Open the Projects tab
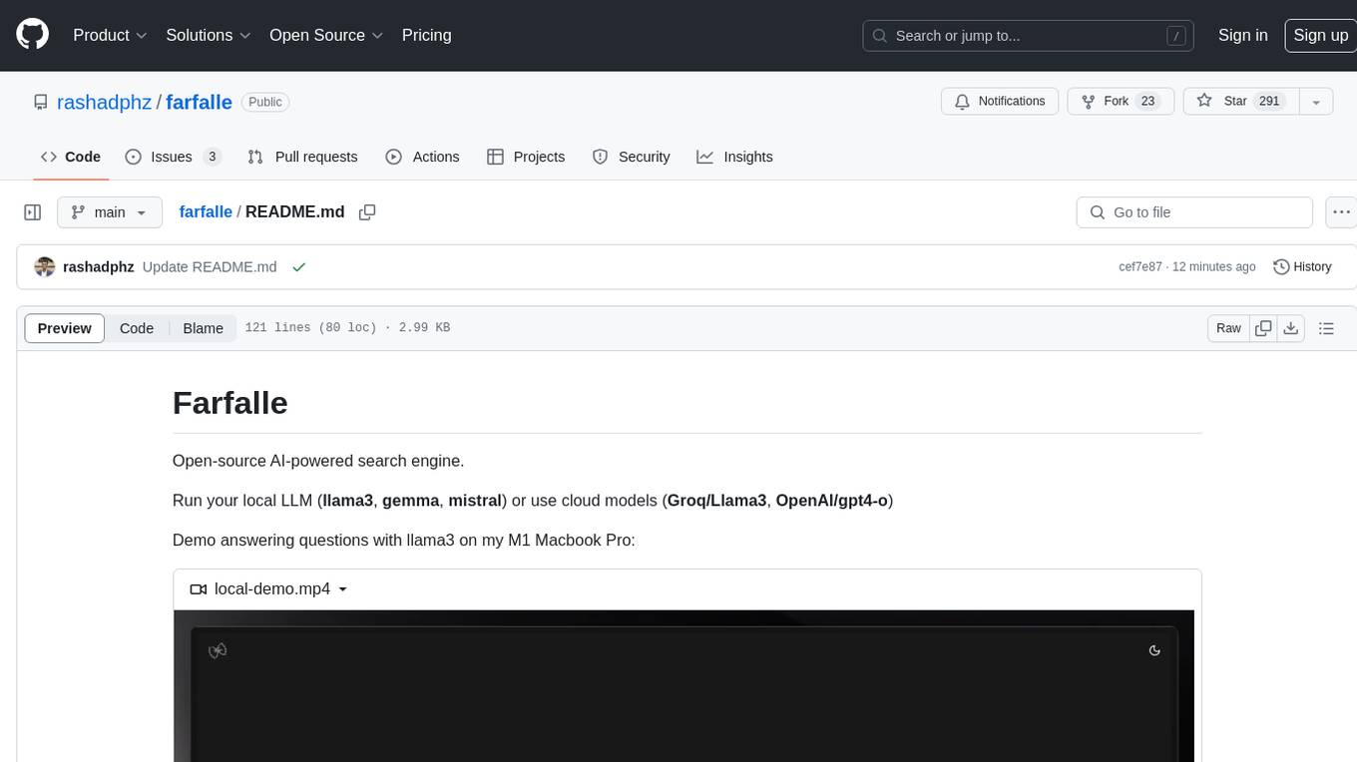 526,157
